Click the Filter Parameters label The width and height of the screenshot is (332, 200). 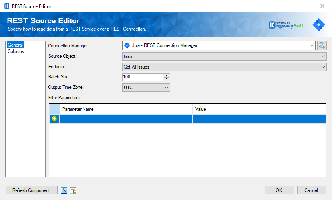point(64,98)
